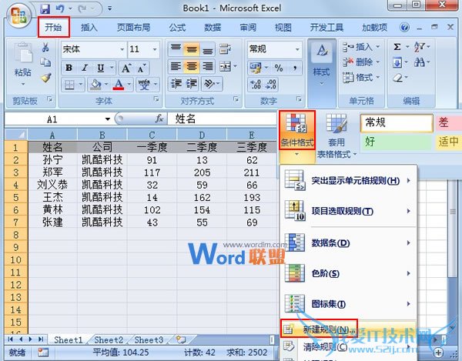Set bottom vertical alignment
The width and height of the screenshot is (462, 361).
[x=207, y=49]
